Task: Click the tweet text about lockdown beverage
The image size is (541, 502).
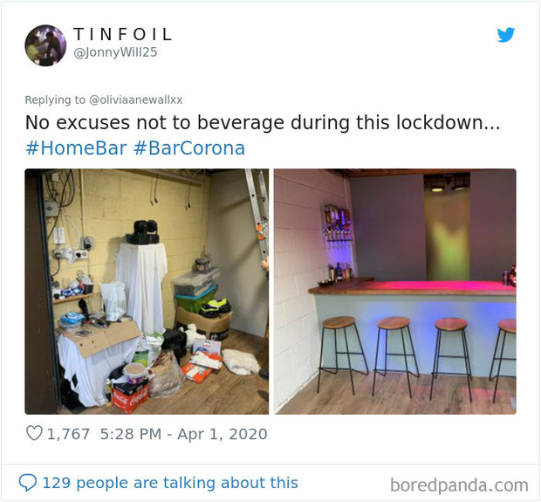Action: click(x=263, y=123)
